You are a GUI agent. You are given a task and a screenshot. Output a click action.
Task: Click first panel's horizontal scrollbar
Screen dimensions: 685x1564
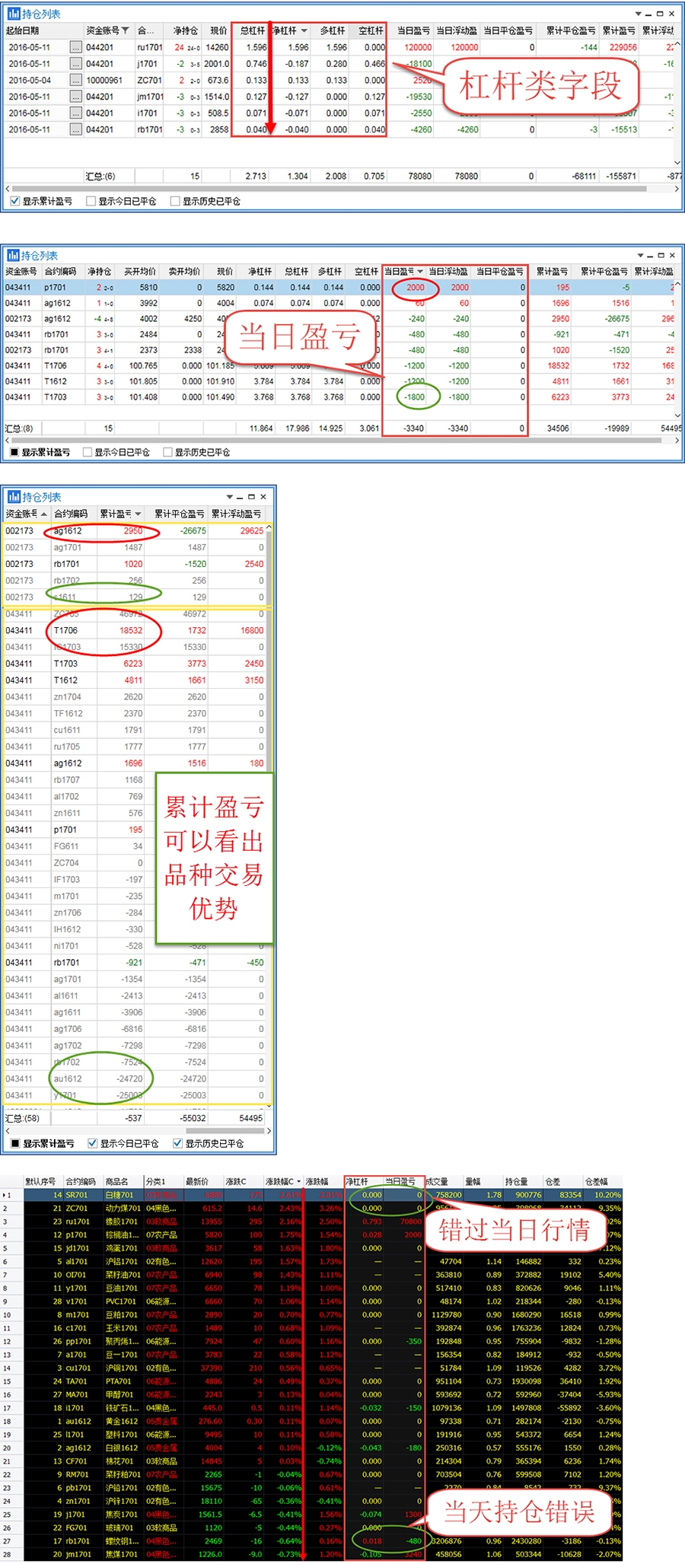(329, 188)
